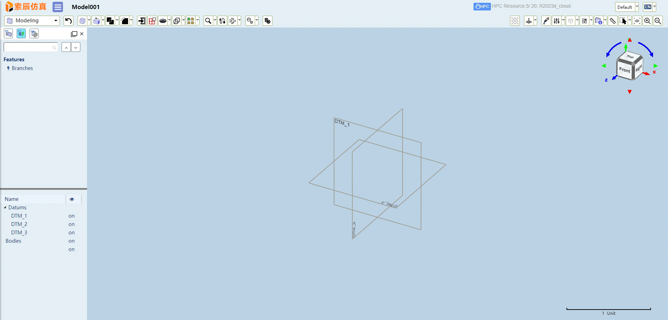The image size is (668, 320).
Task: Click the double gears settings icon
Action: tap(250, 21)
